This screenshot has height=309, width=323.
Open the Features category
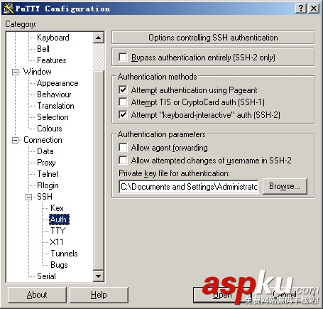click(x=52, y=60)
